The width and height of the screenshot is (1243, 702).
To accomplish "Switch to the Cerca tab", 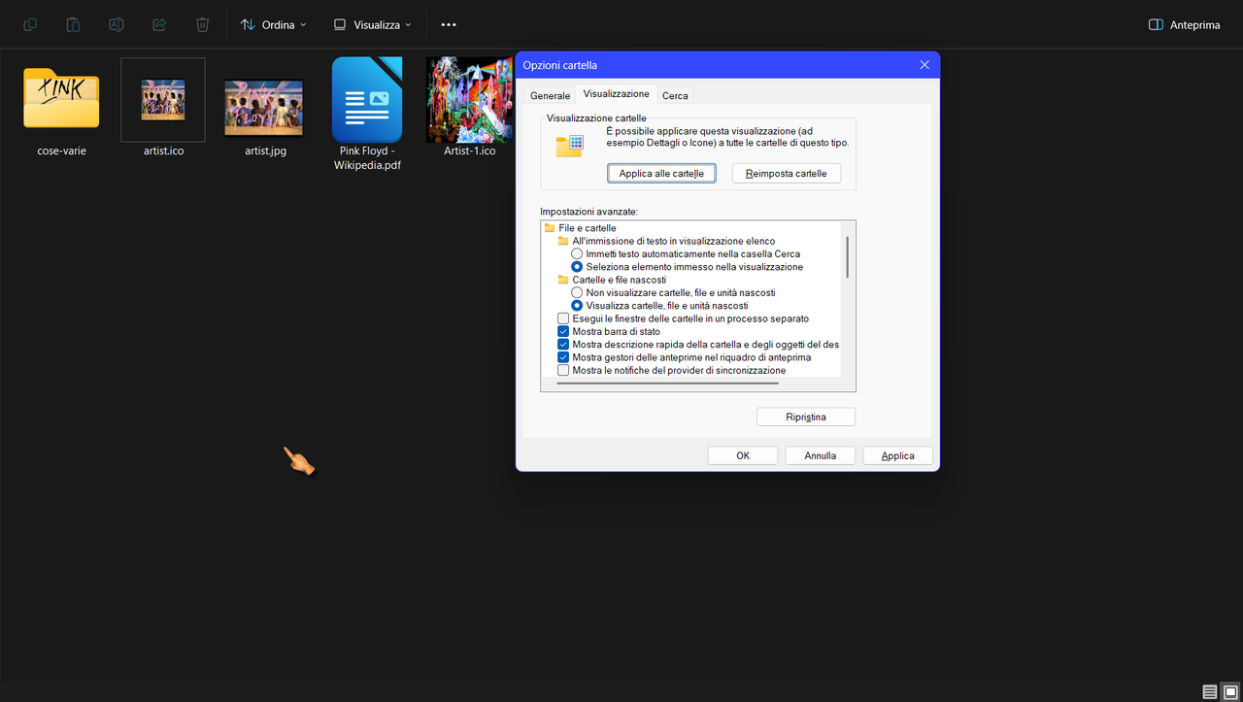I will coord(675,94).
